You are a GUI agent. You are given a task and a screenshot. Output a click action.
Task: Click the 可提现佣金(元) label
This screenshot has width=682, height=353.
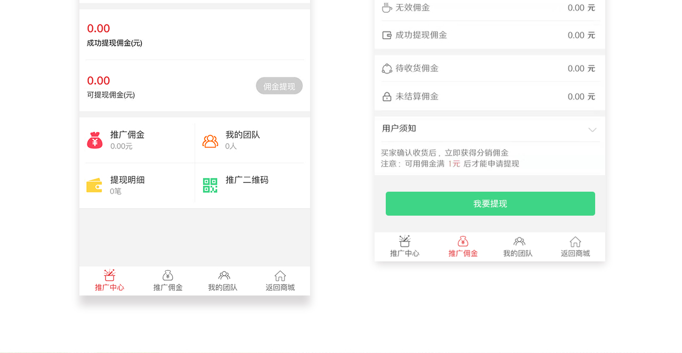111,95
